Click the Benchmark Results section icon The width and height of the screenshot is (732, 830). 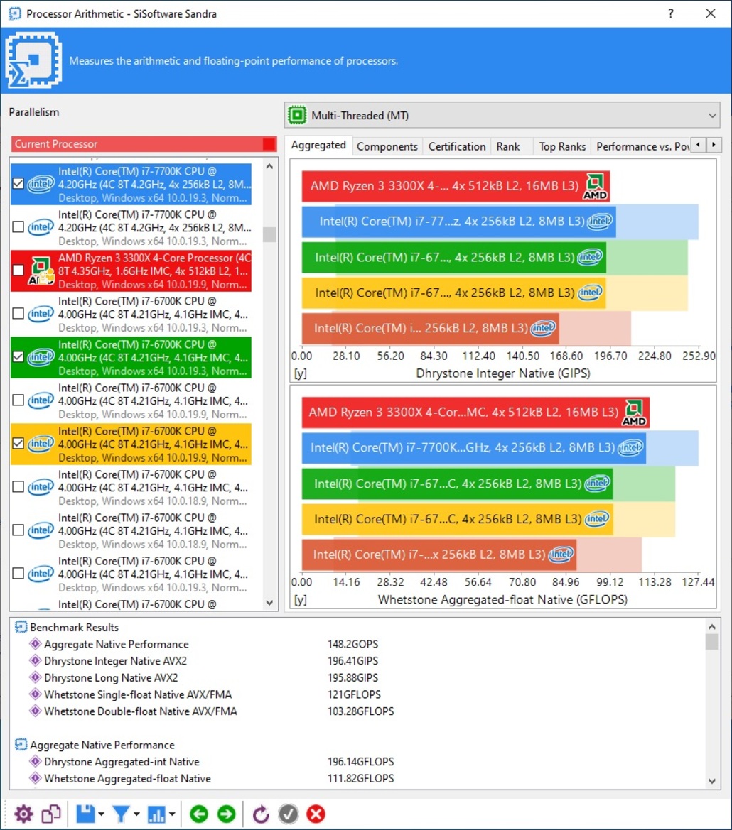click(x=21, y=627)
